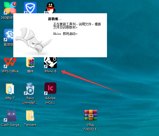Open the 插件 folder
Image resolution: width=159 pixels, height=136 pixels.
(x=30, y=62)
